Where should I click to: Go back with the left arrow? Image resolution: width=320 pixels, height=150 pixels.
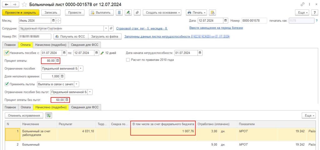click(x=6, y=4)
